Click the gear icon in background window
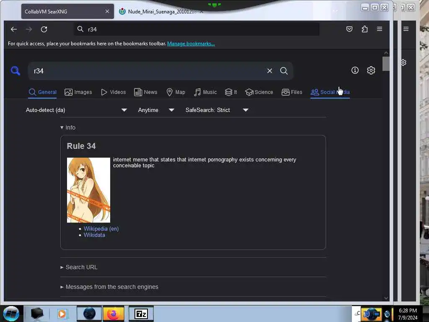429x322 pixels. pyautogui.click(x=403, y=62)
